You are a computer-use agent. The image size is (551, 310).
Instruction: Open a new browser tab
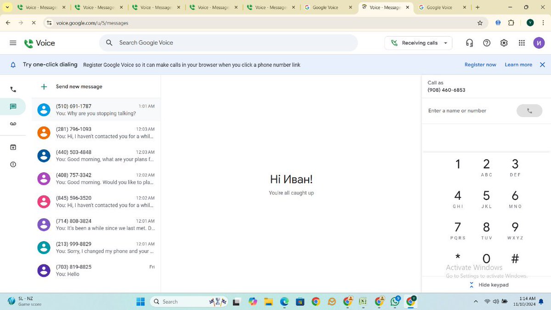point(478,7)
